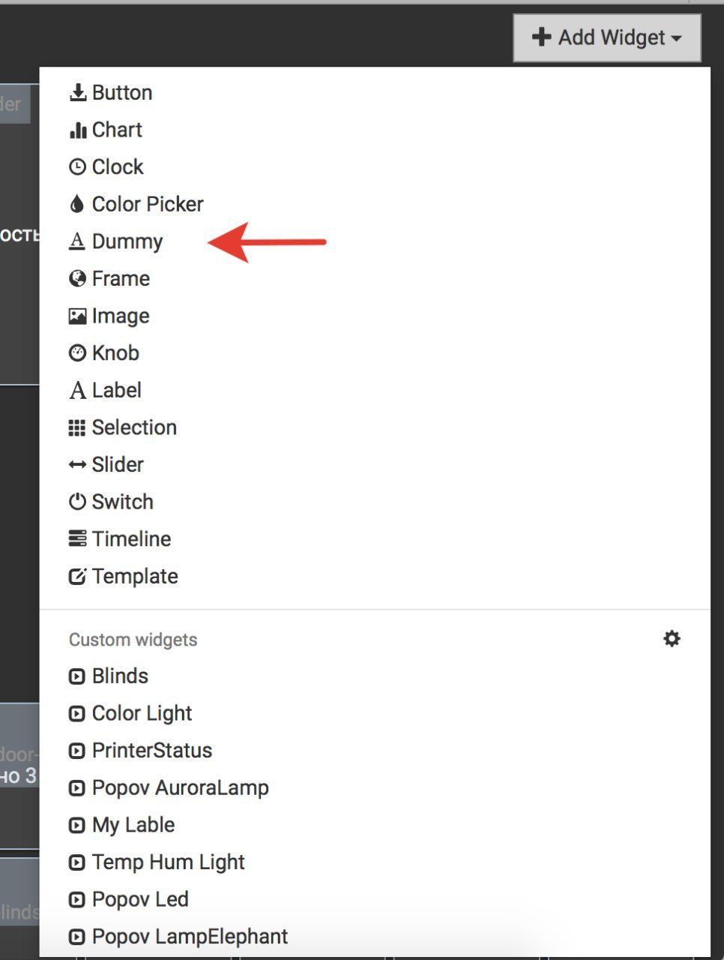
Task: Open custom widgets settings gear
Action: pos(672,638)
